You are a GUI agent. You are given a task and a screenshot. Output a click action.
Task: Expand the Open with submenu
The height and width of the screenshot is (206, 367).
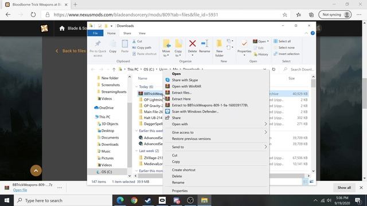[216, 124]
